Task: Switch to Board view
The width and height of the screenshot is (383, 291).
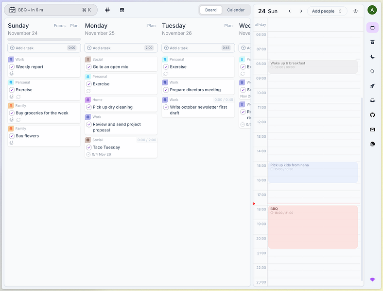Action: 211,10
